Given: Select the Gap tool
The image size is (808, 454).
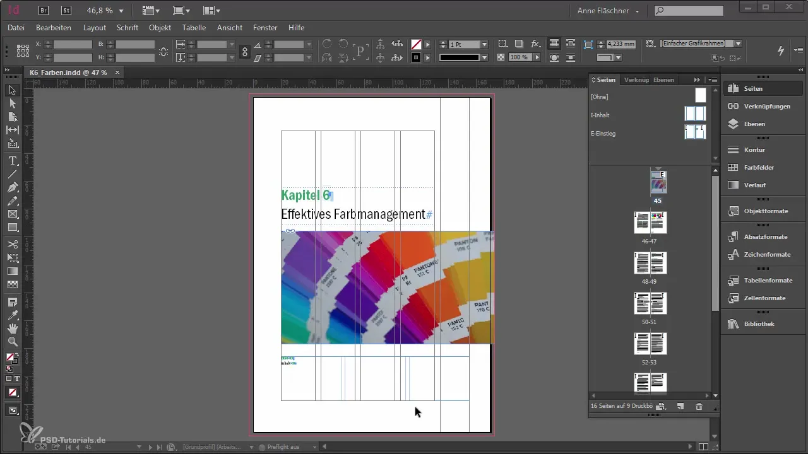Looking at the screenshot, I should 13,130.
